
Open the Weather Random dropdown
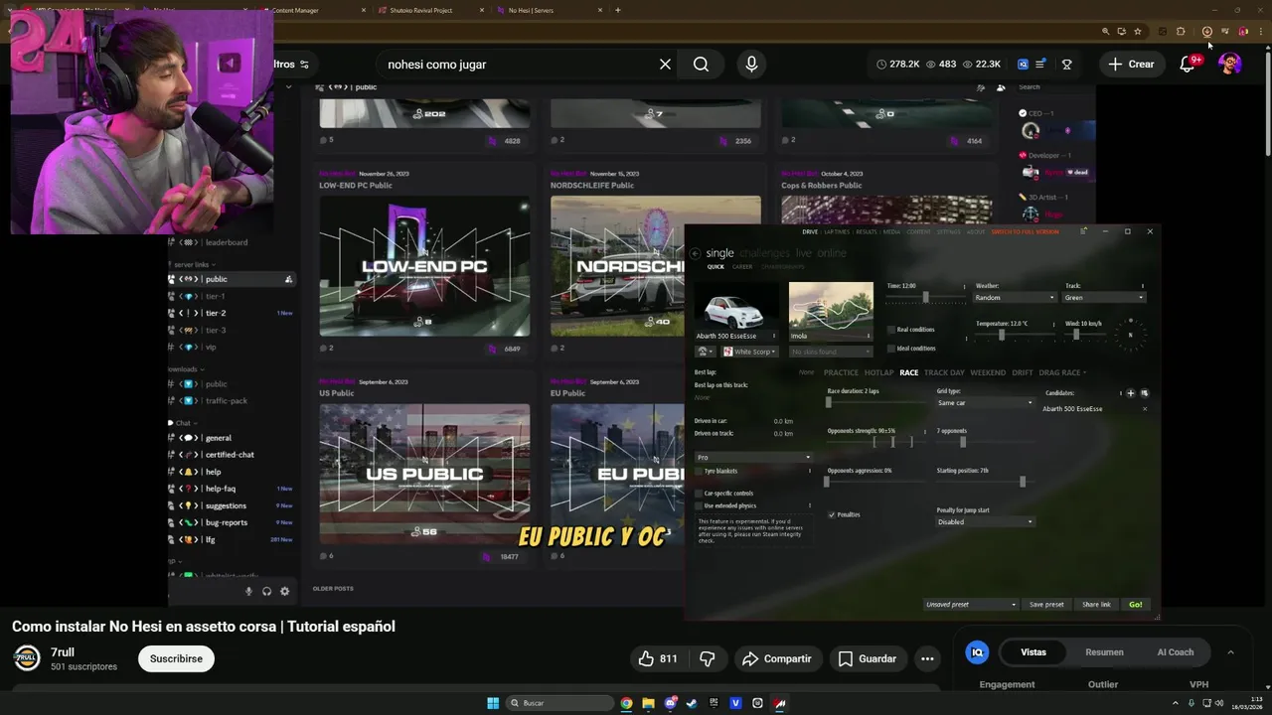(x=1015, y=298)
